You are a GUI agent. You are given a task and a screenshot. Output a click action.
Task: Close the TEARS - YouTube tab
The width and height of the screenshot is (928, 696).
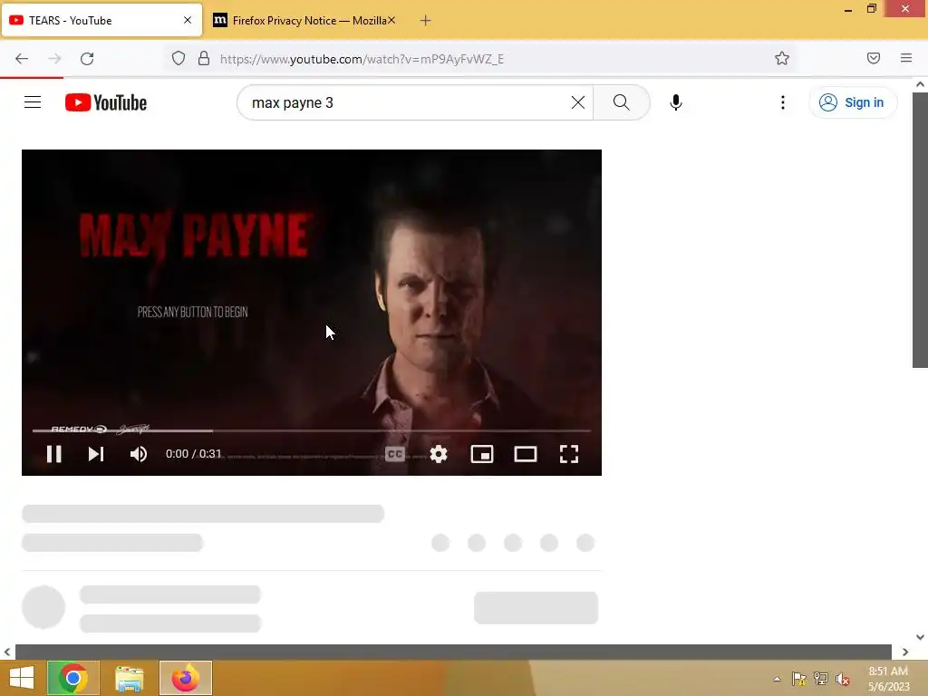(188, 20)
